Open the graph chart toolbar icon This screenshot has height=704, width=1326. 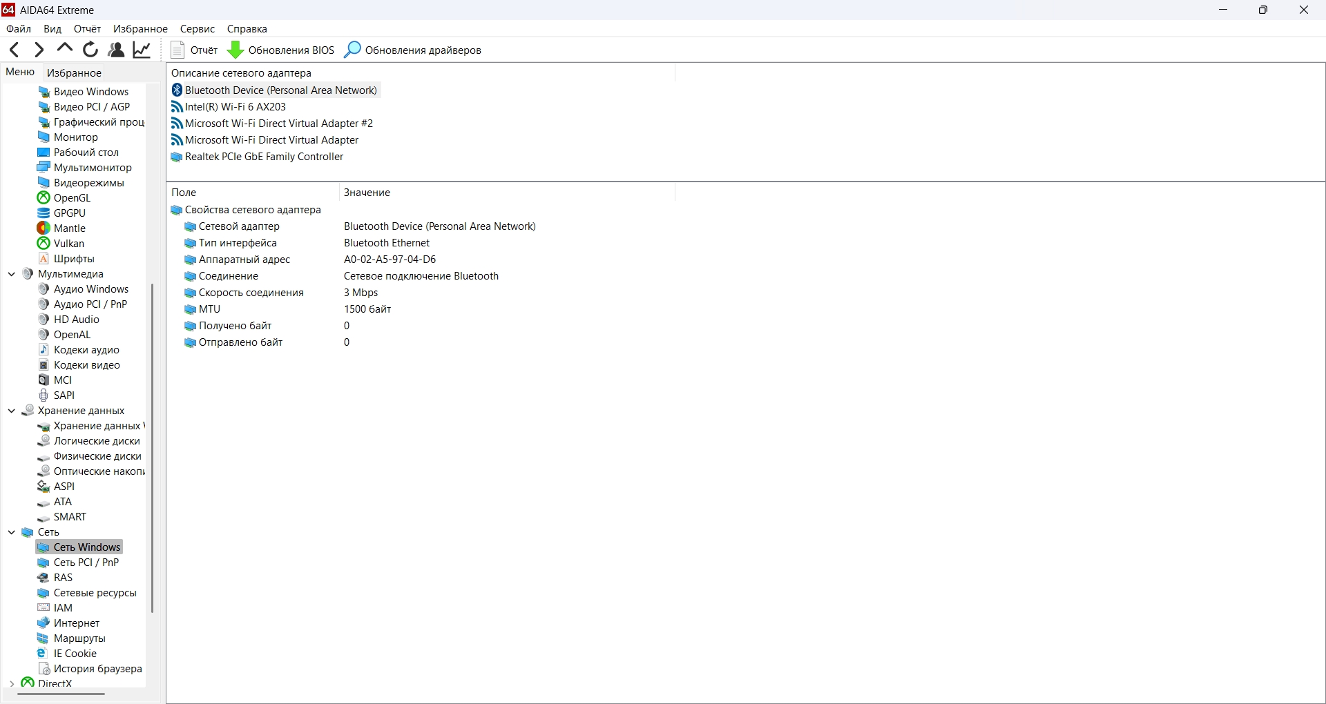pos(142,50)
